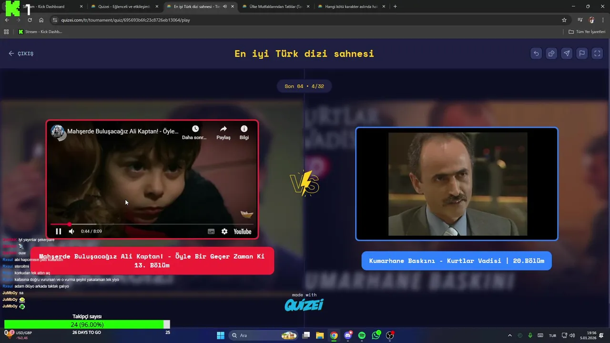The height and width of the screenshot is (343, 610).
Task: Share the quiz with the paper-plane icon
Action: [x=567, y=53]
